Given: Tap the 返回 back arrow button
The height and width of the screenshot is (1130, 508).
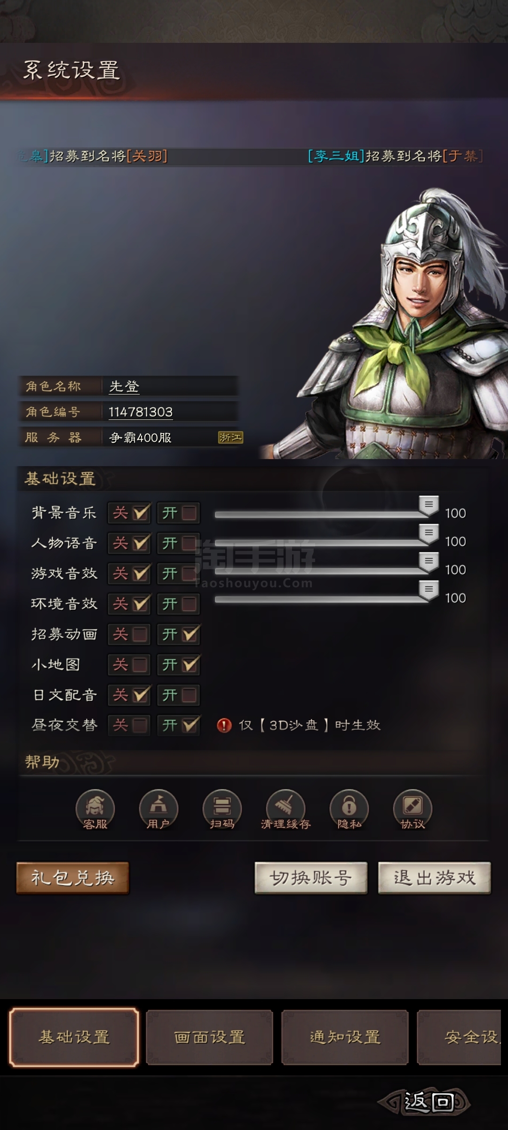Looking at the screenshot, I should click(x=424, y=1102).
